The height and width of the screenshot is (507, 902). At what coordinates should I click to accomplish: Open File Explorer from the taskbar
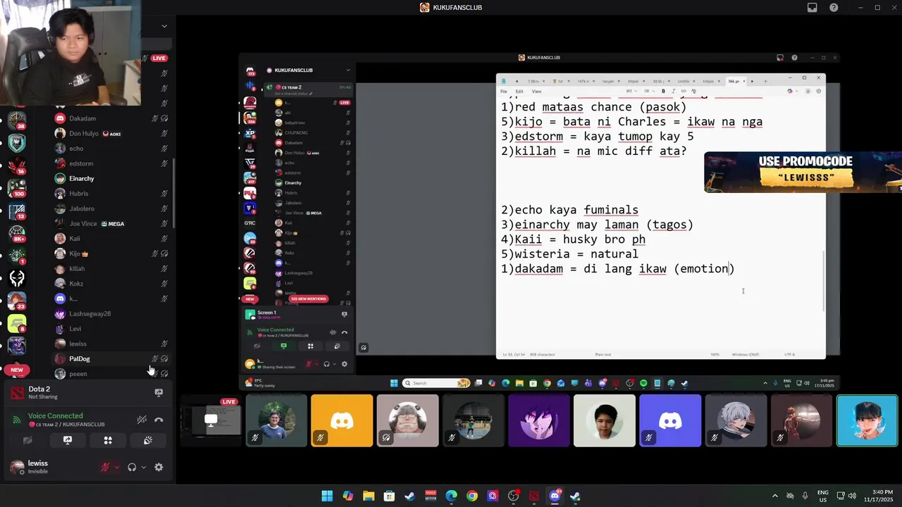click(x=369, y=496)
